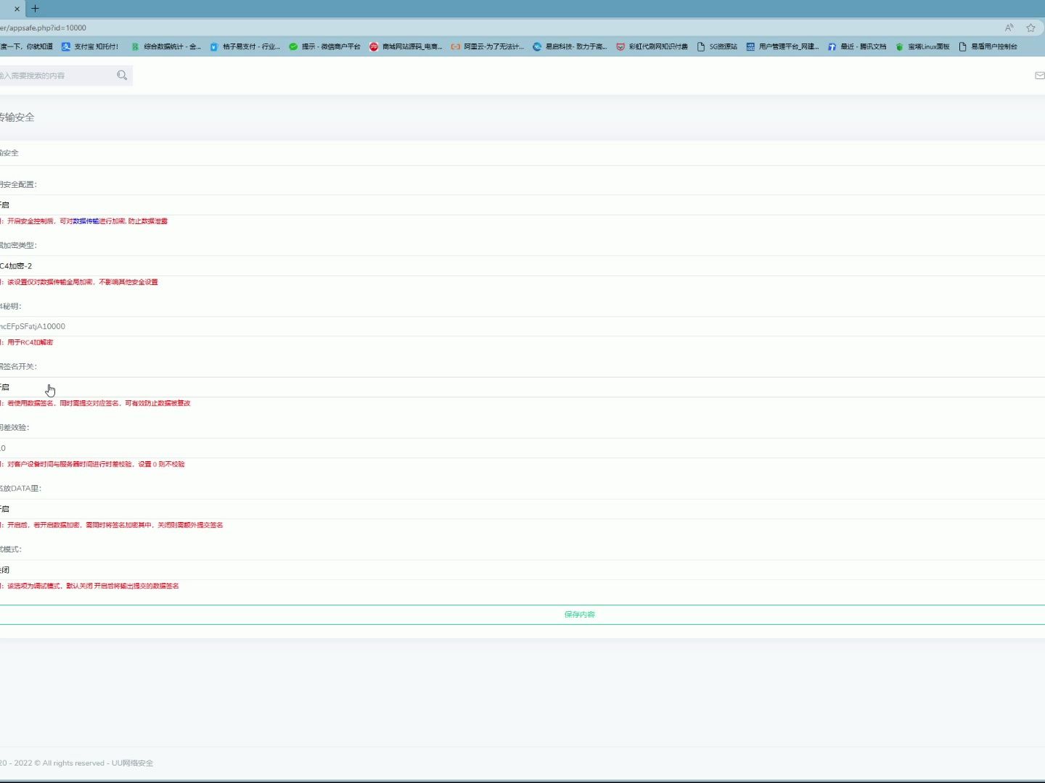Open the 桔子易支付 bookmark
The height and width of the screenshot is (783, 1045).
245,46
